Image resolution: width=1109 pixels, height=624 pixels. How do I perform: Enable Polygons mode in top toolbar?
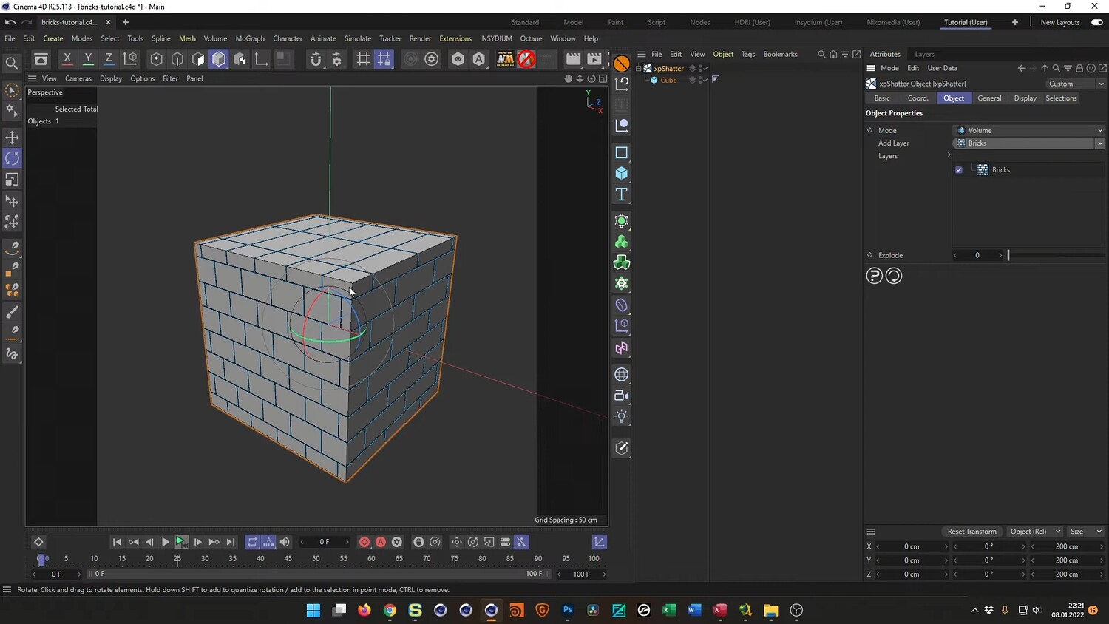198,59
